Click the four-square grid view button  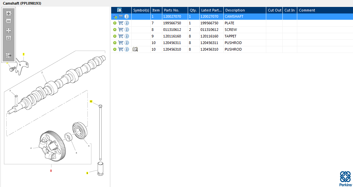click(9, 30)
